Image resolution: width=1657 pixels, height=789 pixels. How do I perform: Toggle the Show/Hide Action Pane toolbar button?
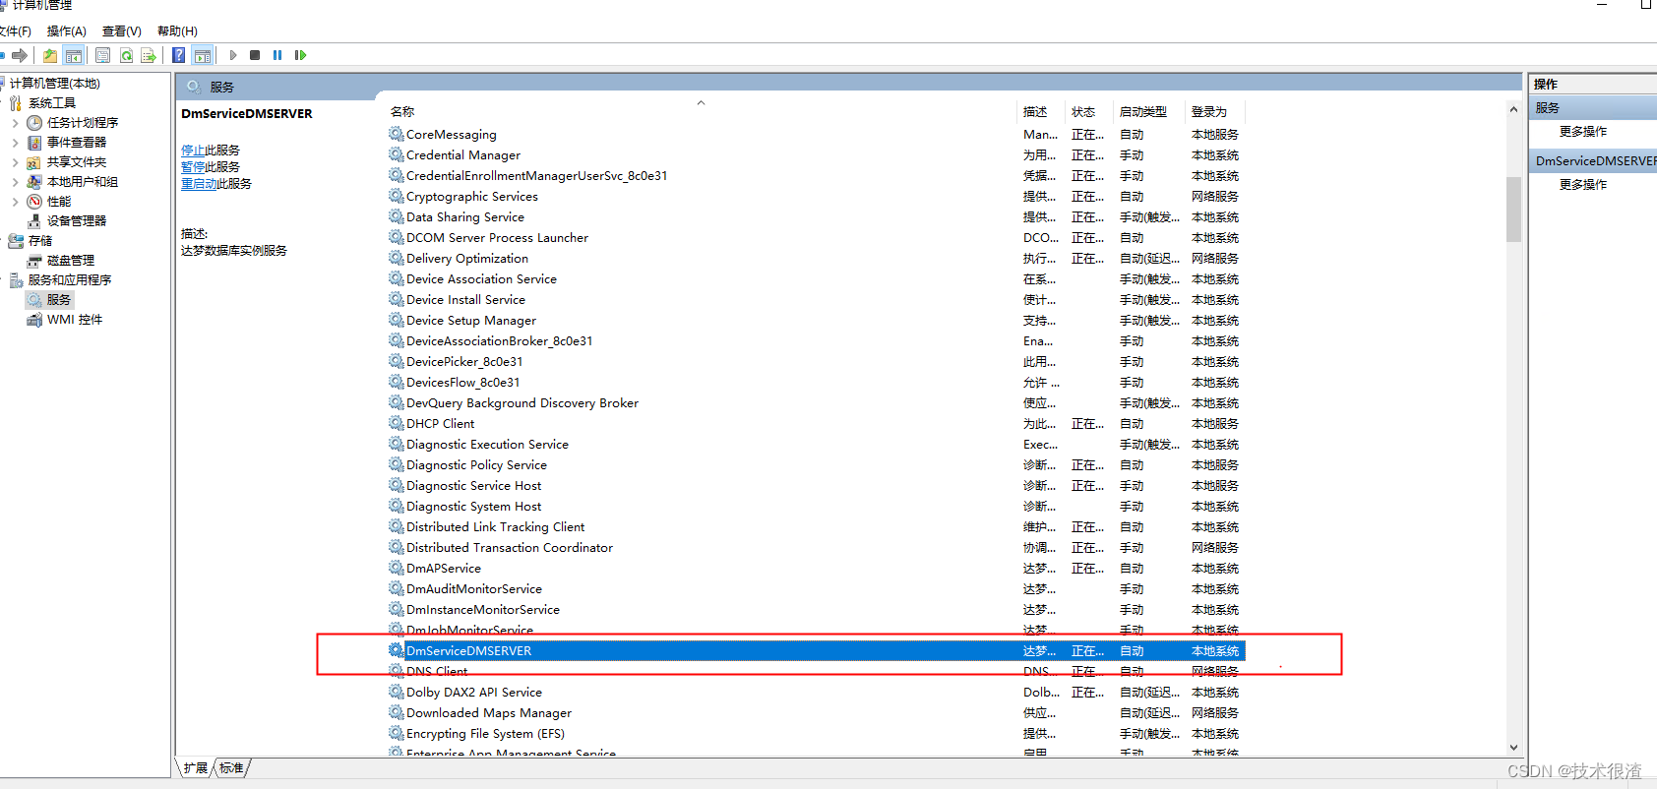click(x=203, y=56)
